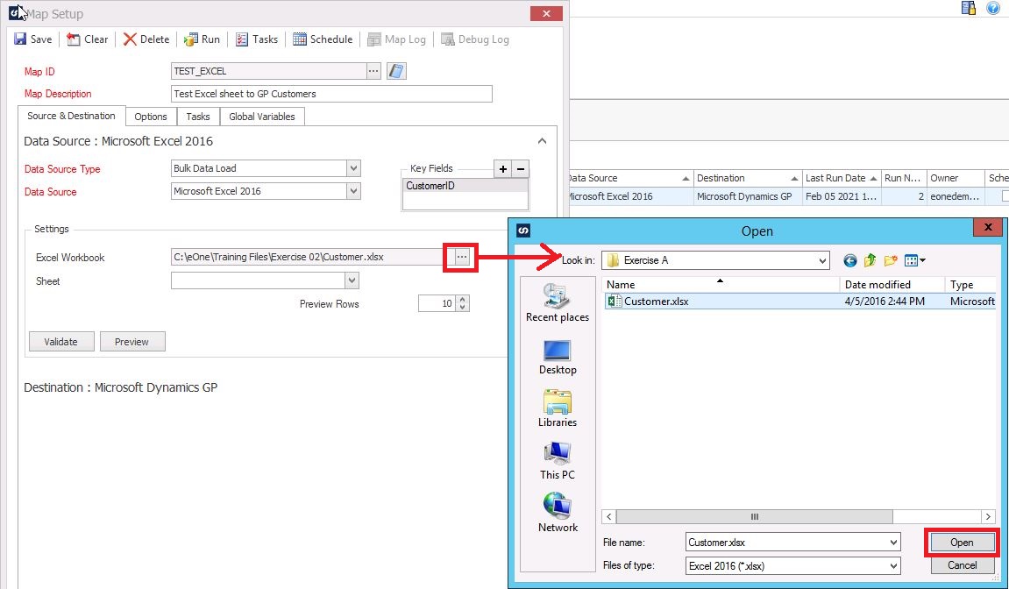The width and height of the screenshot is (1009, 589).
Task: Open the Map Log toolbar item
Action: (396, 39)
